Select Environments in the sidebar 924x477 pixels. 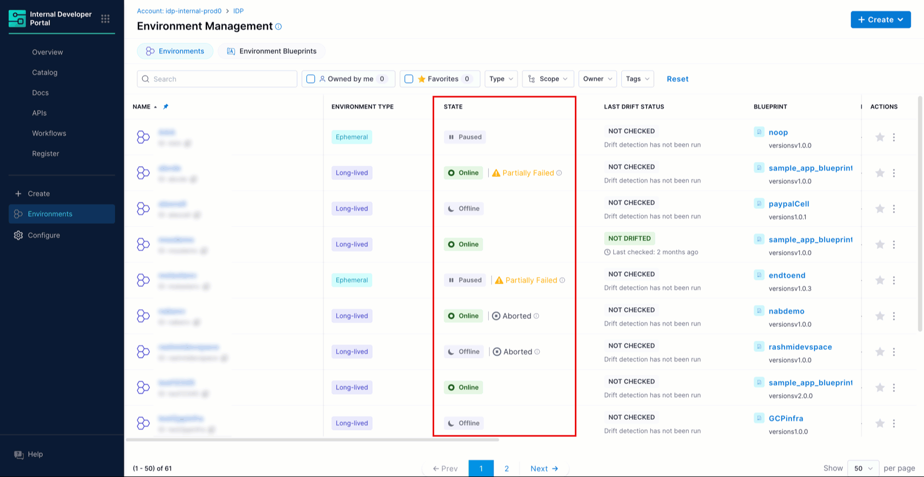(x=62, y=214)
